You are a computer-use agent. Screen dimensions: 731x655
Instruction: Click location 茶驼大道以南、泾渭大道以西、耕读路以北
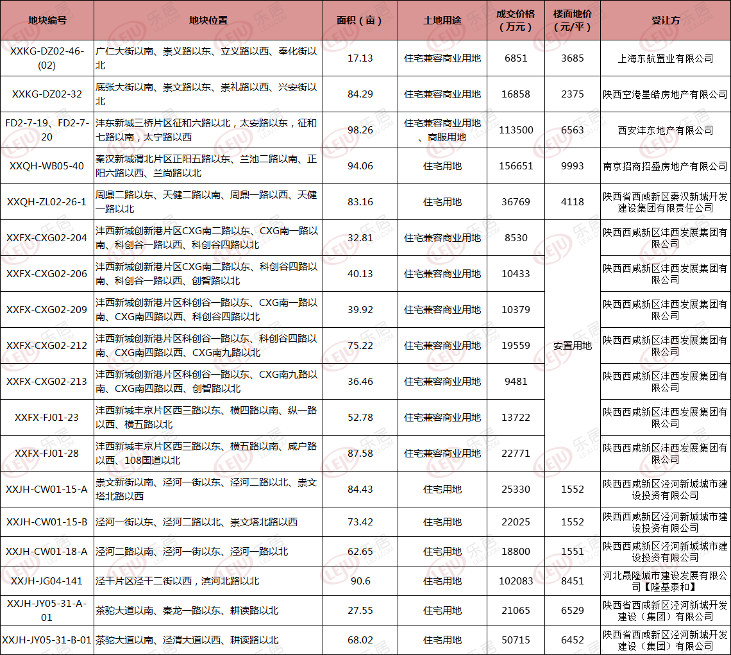[x=187, y=640]
